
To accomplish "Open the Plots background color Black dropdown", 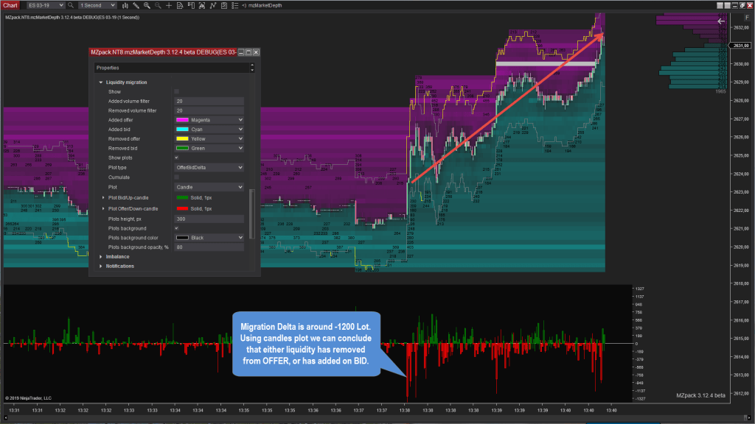I will tap(209, 238).
